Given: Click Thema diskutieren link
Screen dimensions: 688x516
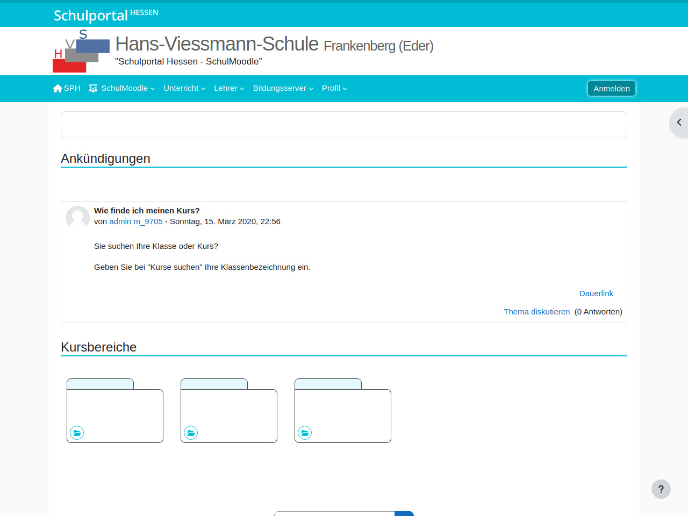Looking at the screenshot, I should (536, 312).
